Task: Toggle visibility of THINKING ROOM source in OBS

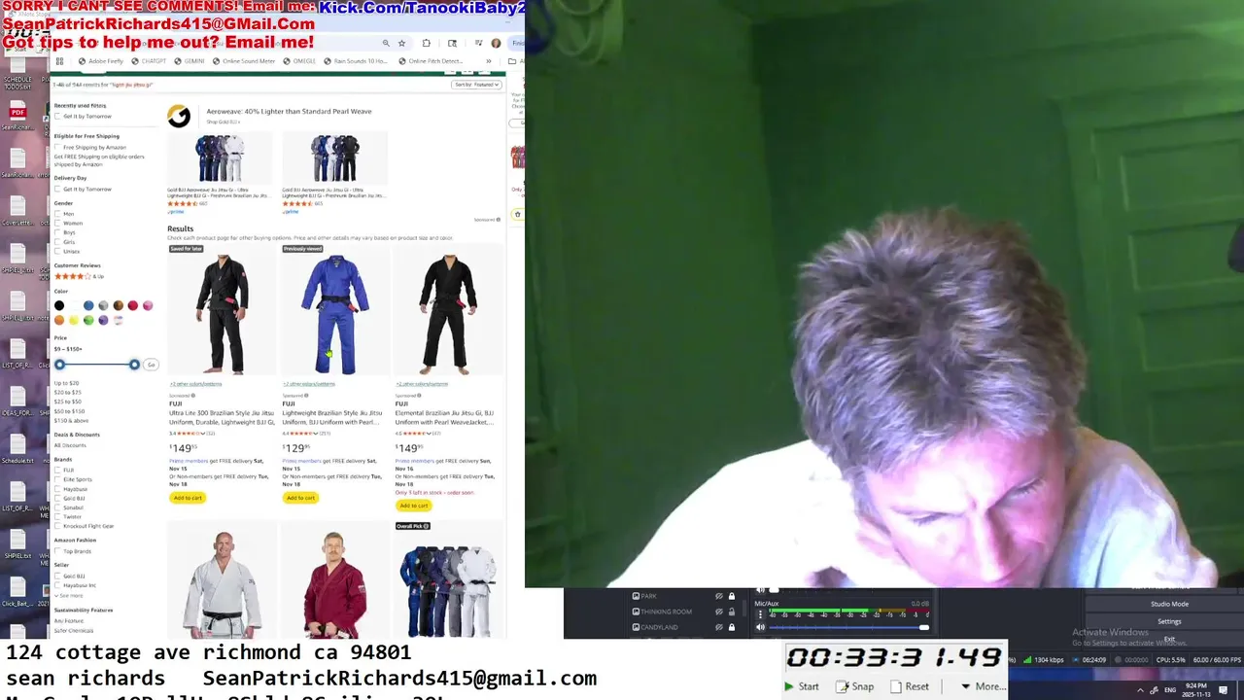Action: pos(719,612)
